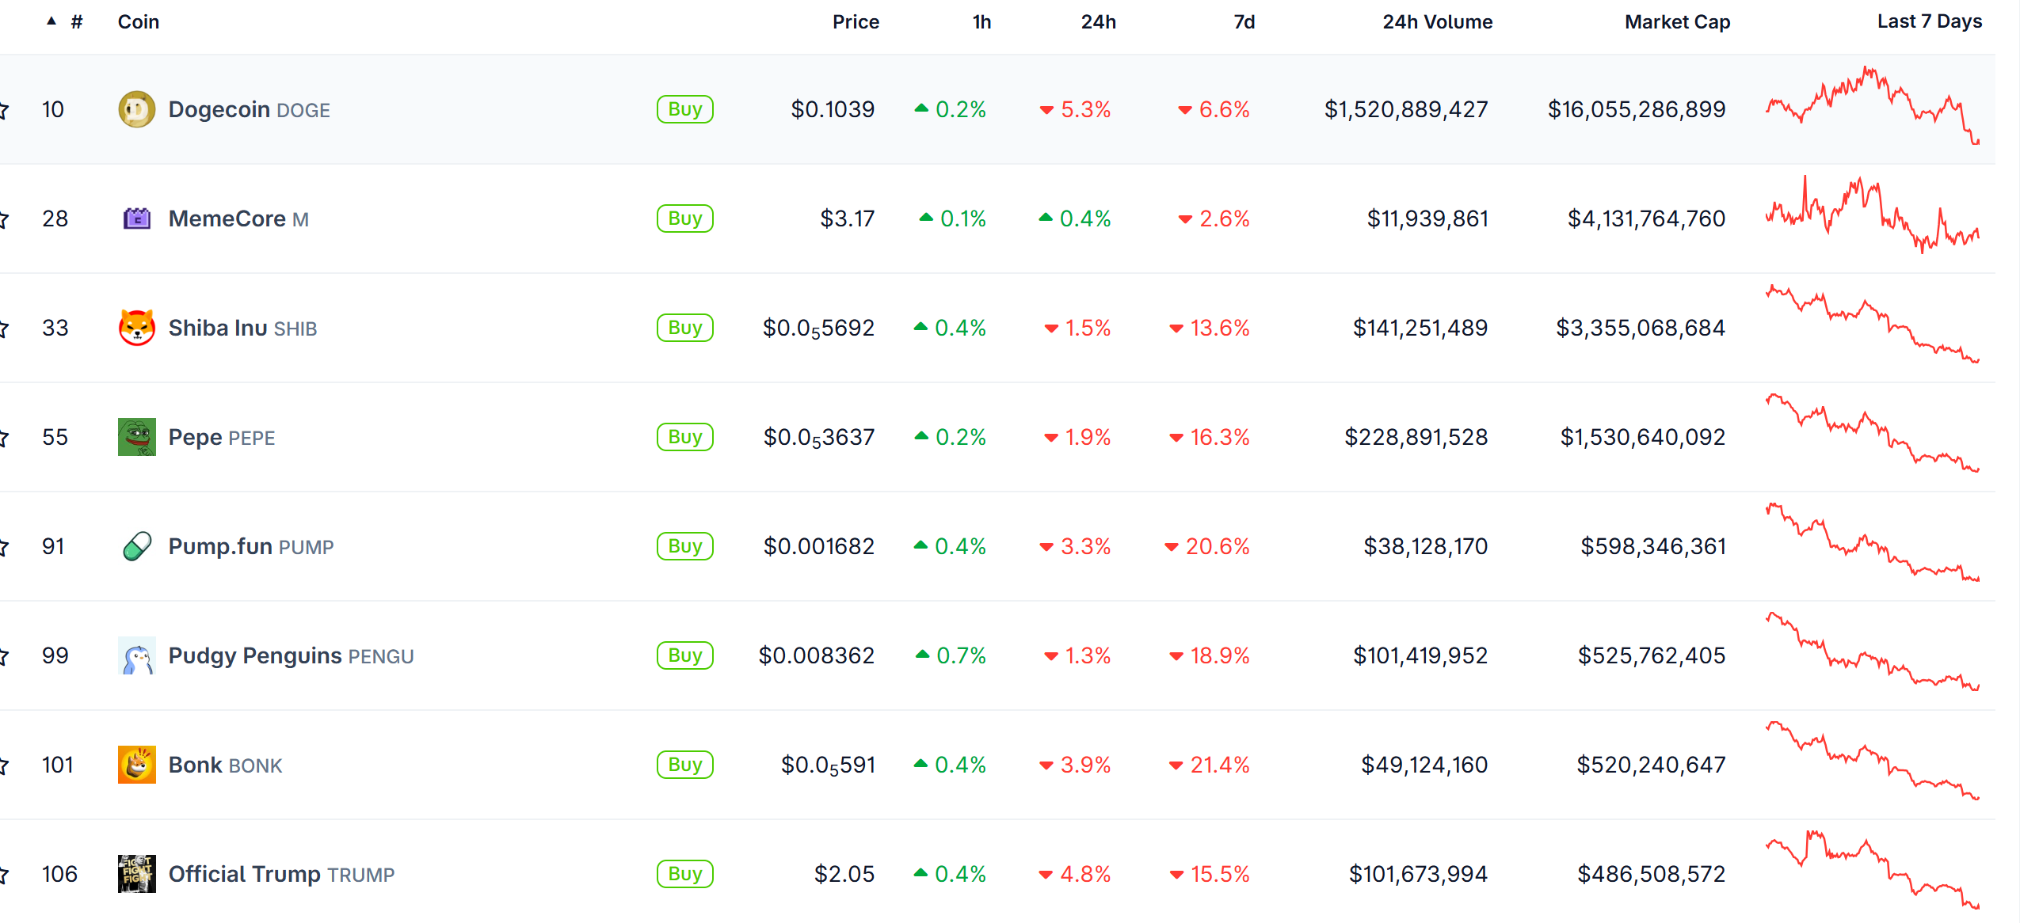Open MemeCore 7-day sparkline chart
Screen dimensions: 2020x923
[1873, 215]
